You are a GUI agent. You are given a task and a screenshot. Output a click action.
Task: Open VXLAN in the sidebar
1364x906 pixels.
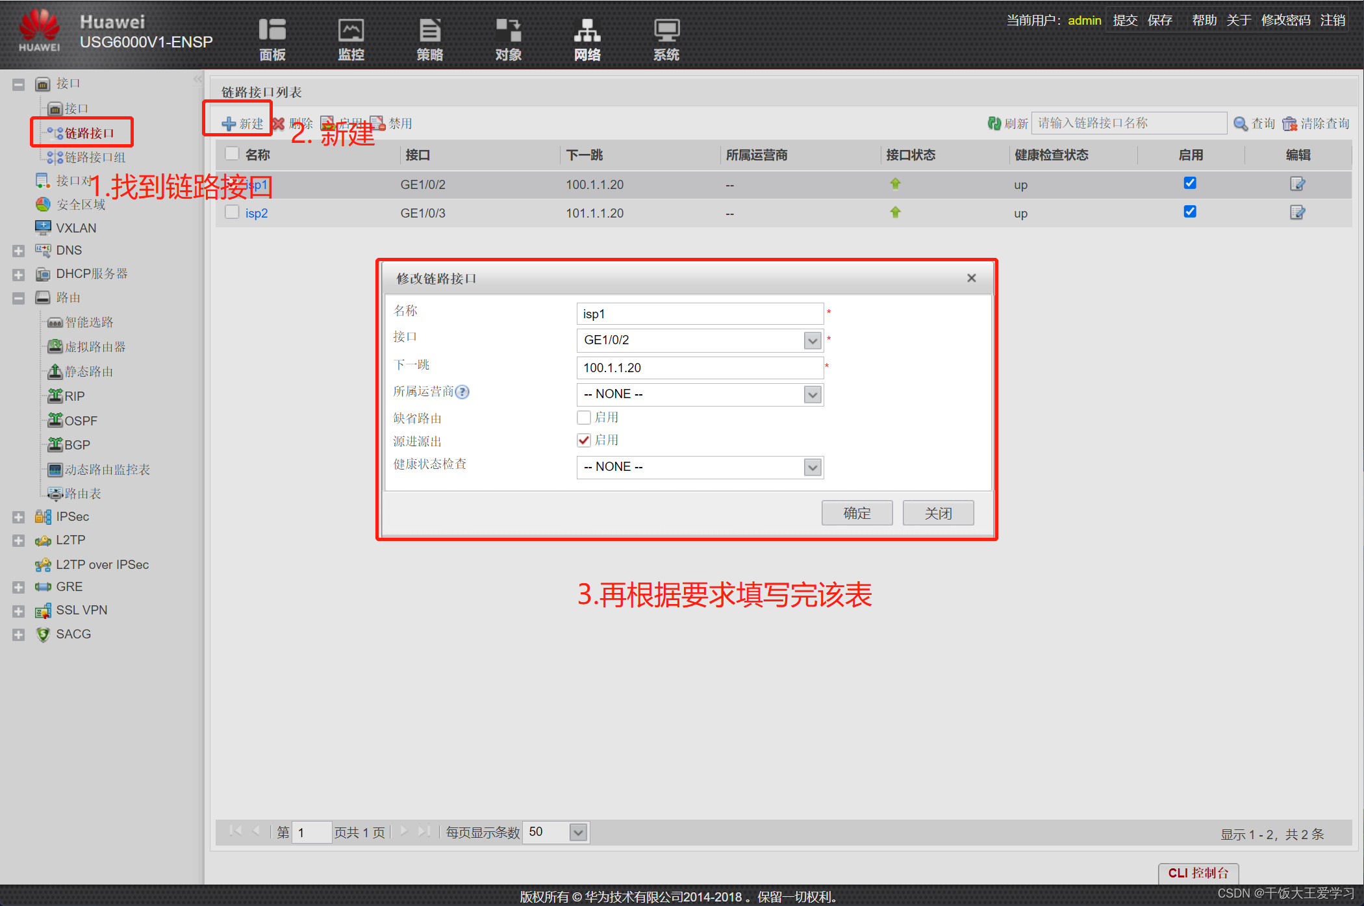pyautogui.click(x=76, y=228)
